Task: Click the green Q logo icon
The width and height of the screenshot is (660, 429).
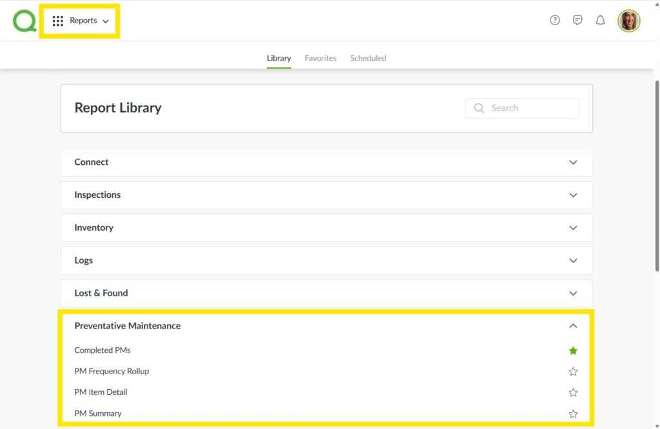Action: point(24,21)
